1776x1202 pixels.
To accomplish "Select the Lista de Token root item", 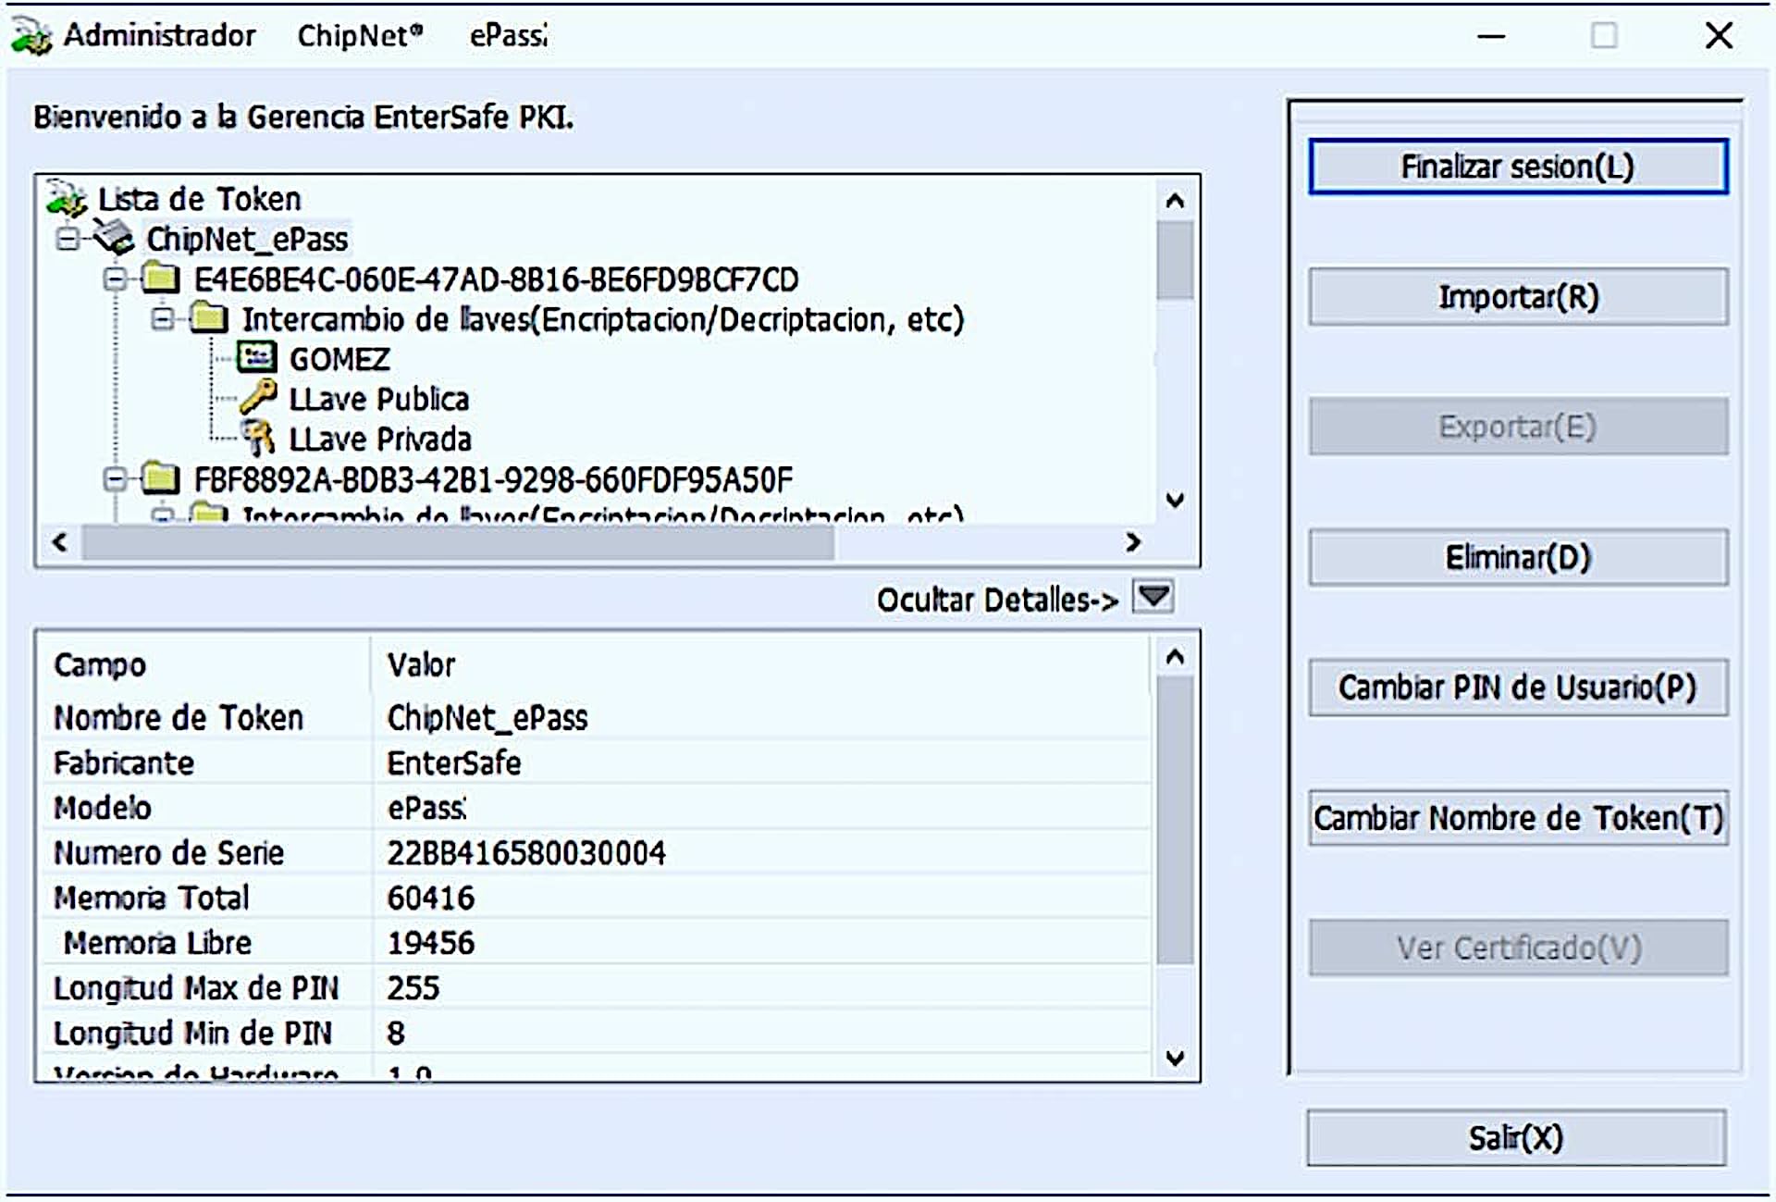I will (200, 199).
